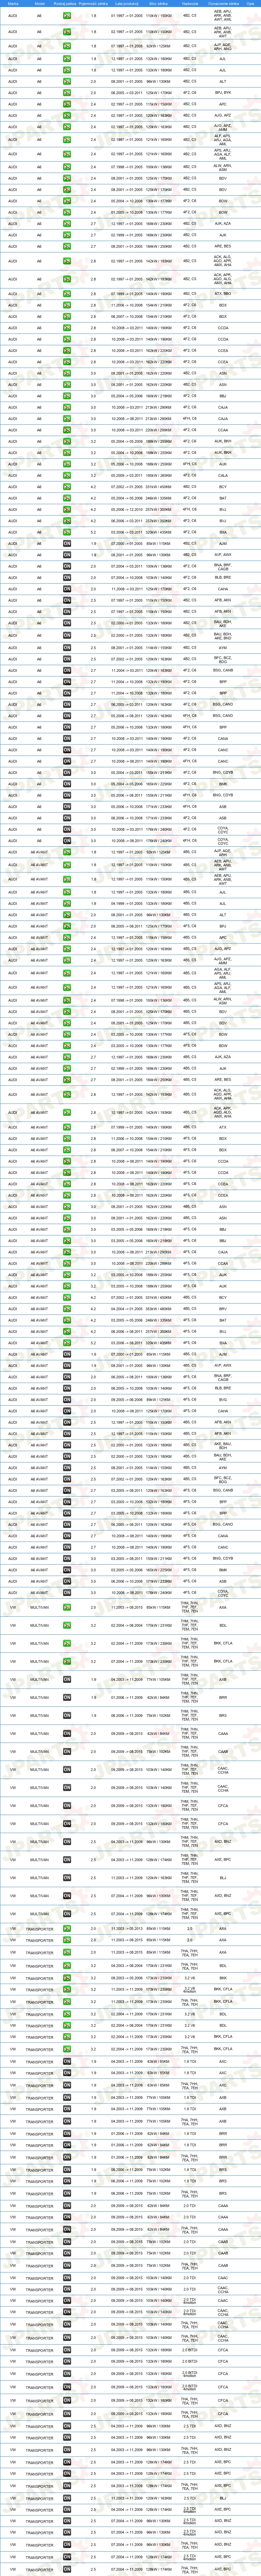261x2576 pixels.
Task: Click the 'Nadwozie' column header
Action: 190,4
